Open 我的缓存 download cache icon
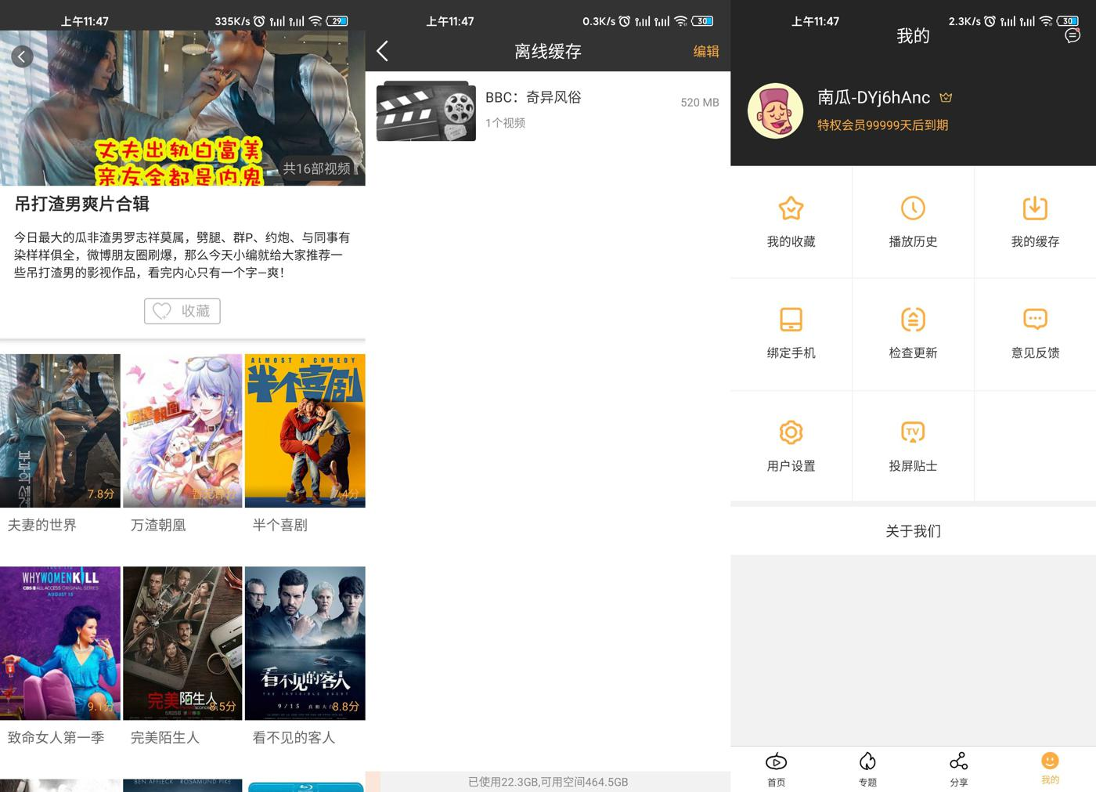 tap(1035, 209)
